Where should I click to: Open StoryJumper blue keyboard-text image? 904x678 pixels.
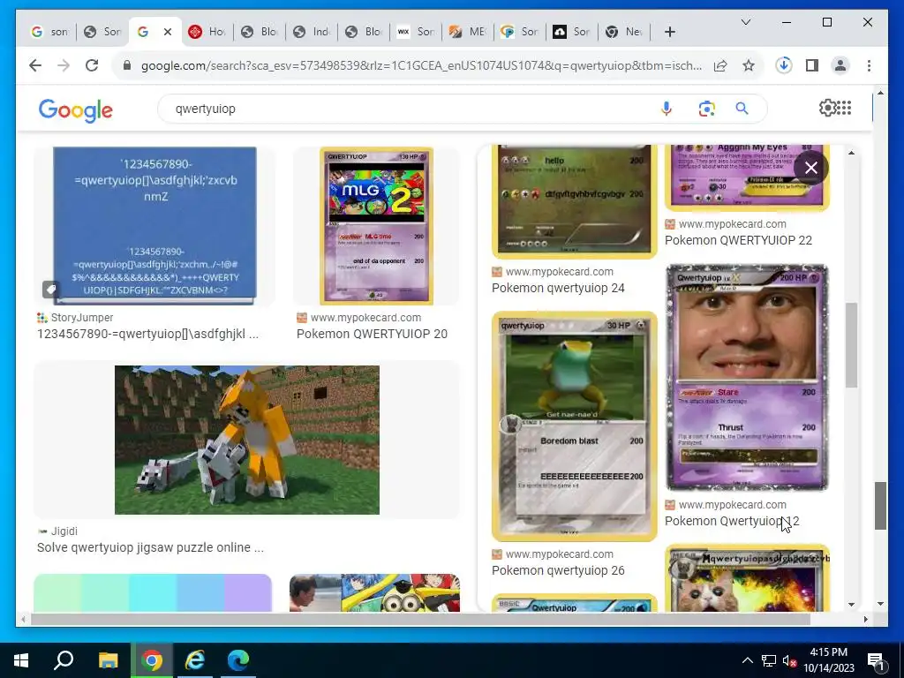pos(154,226)
